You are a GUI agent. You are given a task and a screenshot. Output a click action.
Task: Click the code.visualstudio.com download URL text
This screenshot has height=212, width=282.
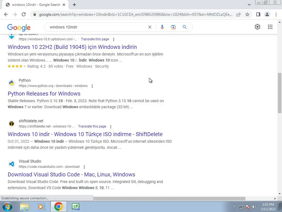49,167
